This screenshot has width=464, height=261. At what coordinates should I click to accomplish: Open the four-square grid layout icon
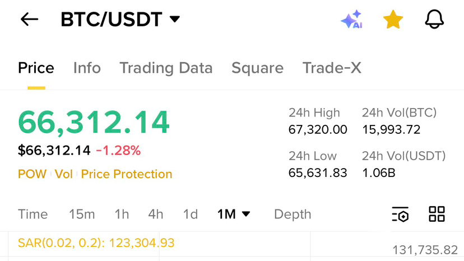pyautogui.click(x=437, y=214)
